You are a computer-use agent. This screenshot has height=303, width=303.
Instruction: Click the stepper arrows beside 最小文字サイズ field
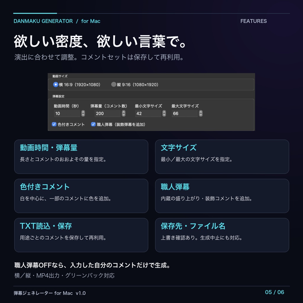[164, 113]
